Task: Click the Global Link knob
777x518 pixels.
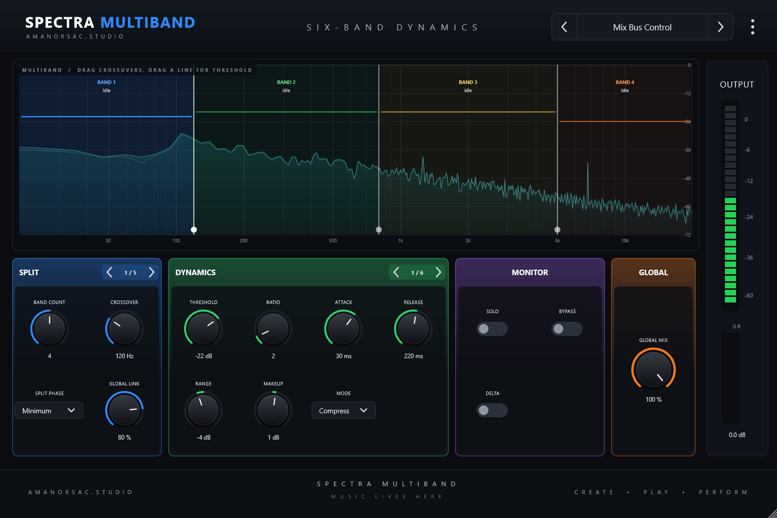Action: [124, 409]
